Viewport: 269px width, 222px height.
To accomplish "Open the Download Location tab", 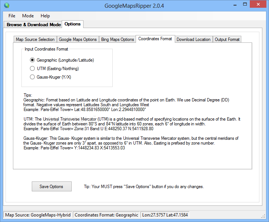I will tap(194, 39).
